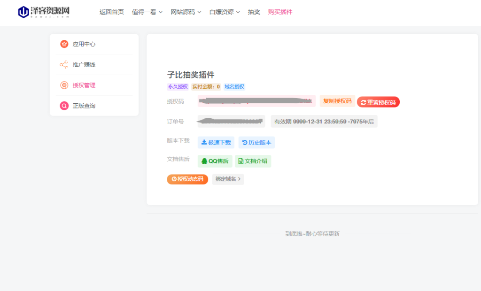481x291 pixels.
Task: Click the QQ penguin icon on QQ售后
Action: click(x=205, y=161)
